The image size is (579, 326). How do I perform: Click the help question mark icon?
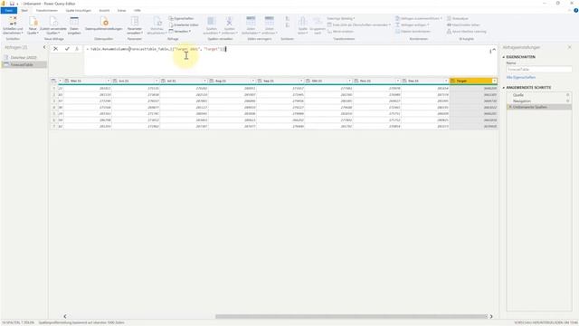click(575, 10)
